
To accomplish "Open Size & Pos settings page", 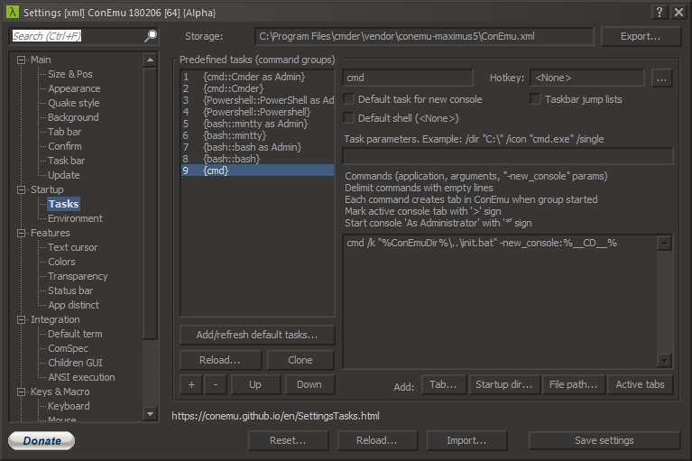I will 70,74.
